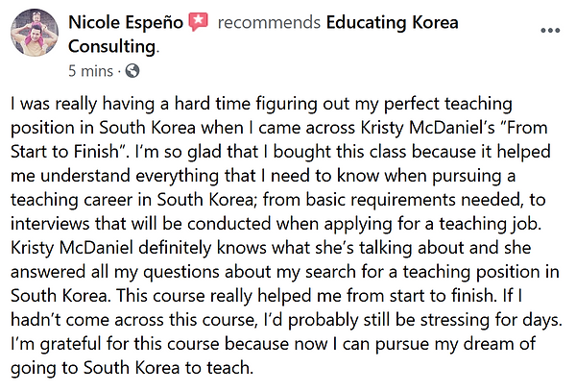576x392 pixels.
Task: Open the three-dot post options menu
Action: [550, 31]
